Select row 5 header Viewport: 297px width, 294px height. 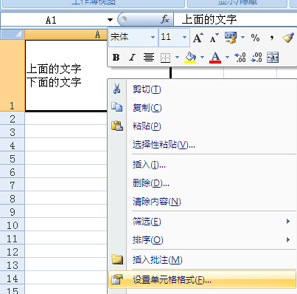pyautogui.click(x=13, y=158)
